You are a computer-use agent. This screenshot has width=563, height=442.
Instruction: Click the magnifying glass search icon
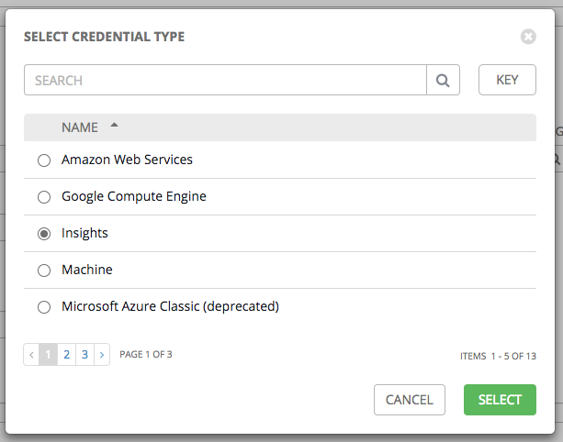[443, 80]
